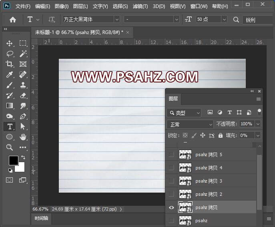Image resolution: width=275 pixels, height=227 pixels.
Task: Select the Path Selection tool
Action: pos(23,127)
